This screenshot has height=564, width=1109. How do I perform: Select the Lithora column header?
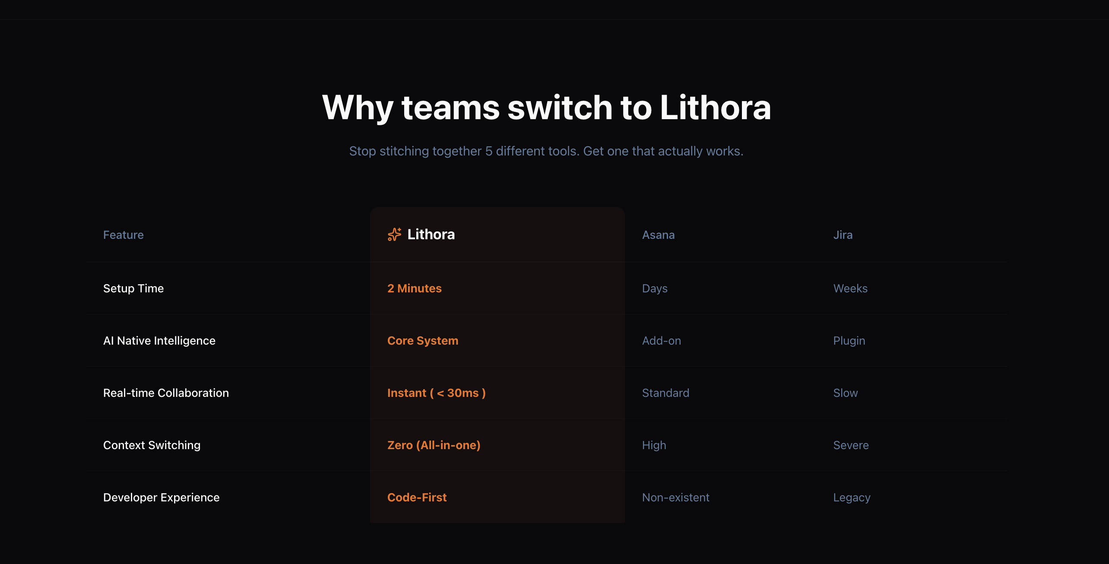430,234
